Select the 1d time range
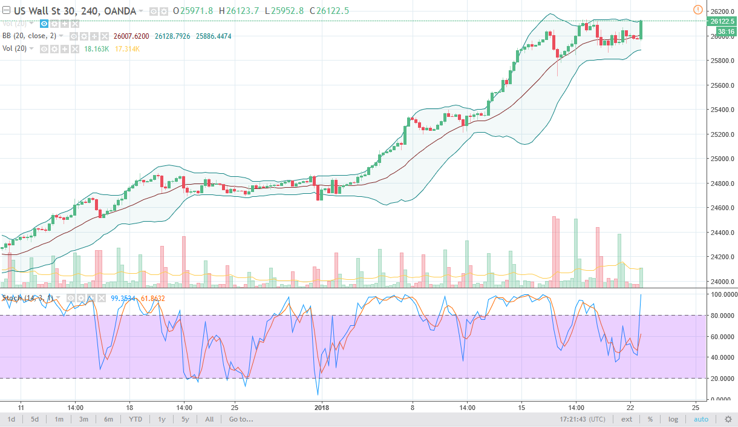This screenshot has height=427, width=738. (11, 419)
